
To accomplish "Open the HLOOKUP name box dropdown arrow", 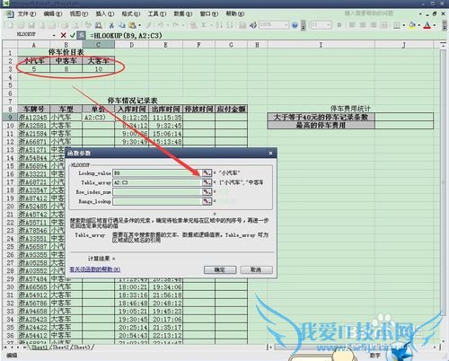I will (x=54, y=35).
